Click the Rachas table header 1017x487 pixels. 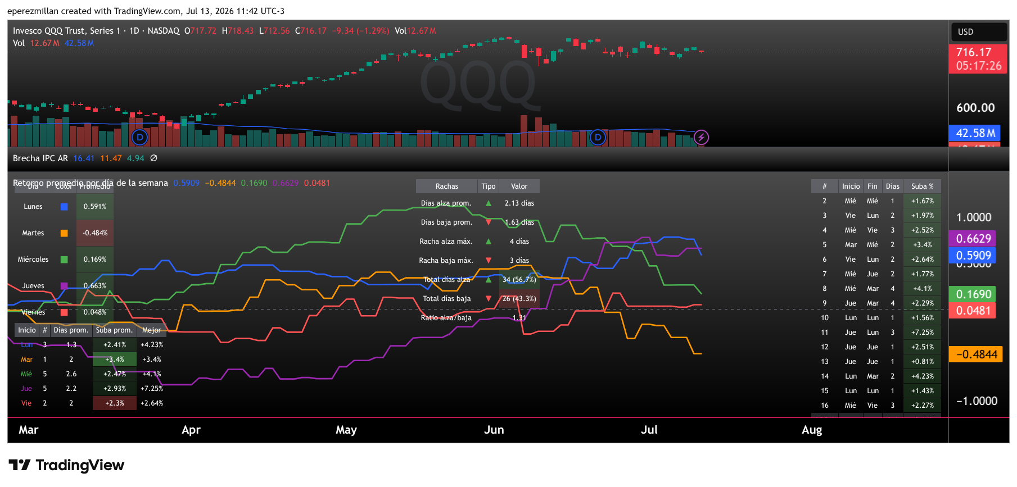click(x=447, y=186)
